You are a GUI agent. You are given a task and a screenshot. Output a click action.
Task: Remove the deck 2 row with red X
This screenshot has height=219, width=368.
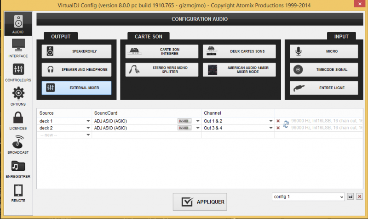pyautogui.click(x=278, y=128)
